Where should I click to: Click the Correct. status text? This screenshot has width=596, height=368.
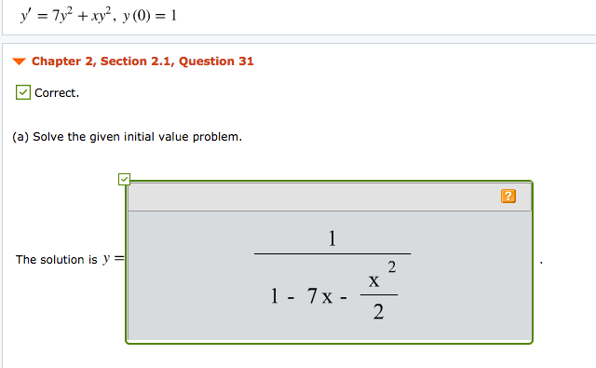pos(57,93)
